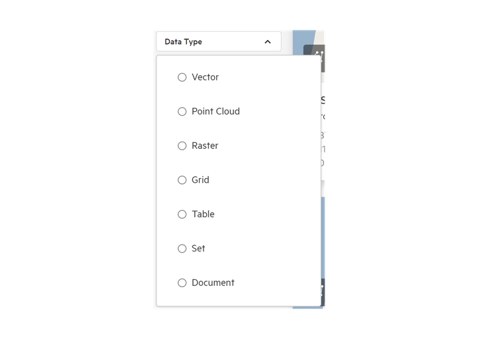Close the Data Type dropdown header
Screen dimensions: 479x339
click(219, 41)
